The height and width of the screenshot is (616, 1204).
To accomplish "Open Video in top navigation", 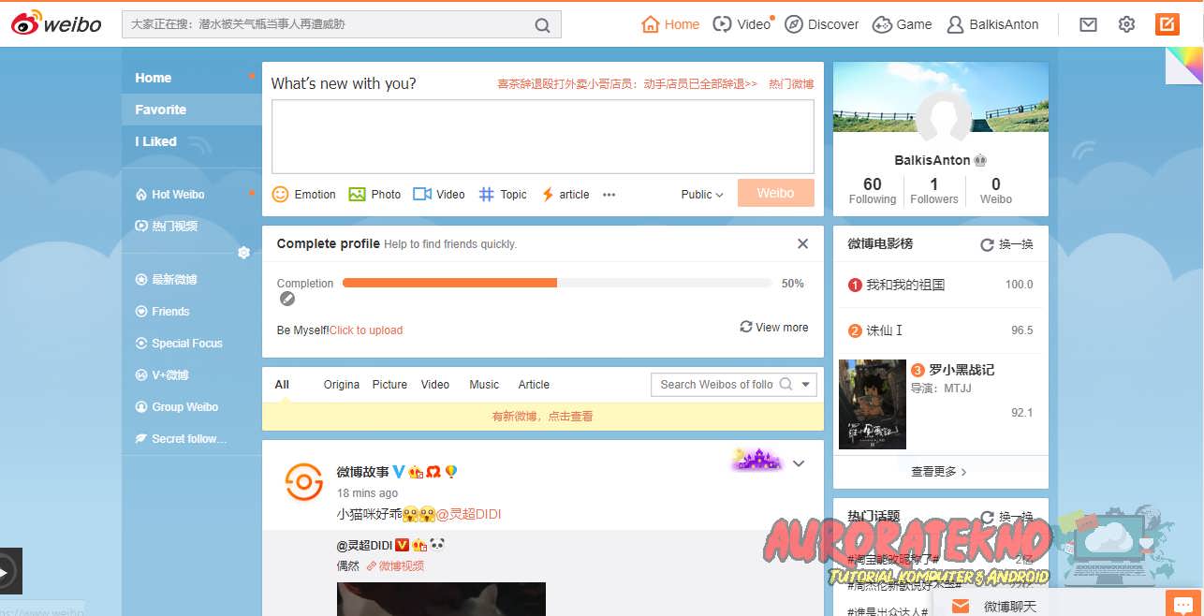I will click(x=741, y=24).
